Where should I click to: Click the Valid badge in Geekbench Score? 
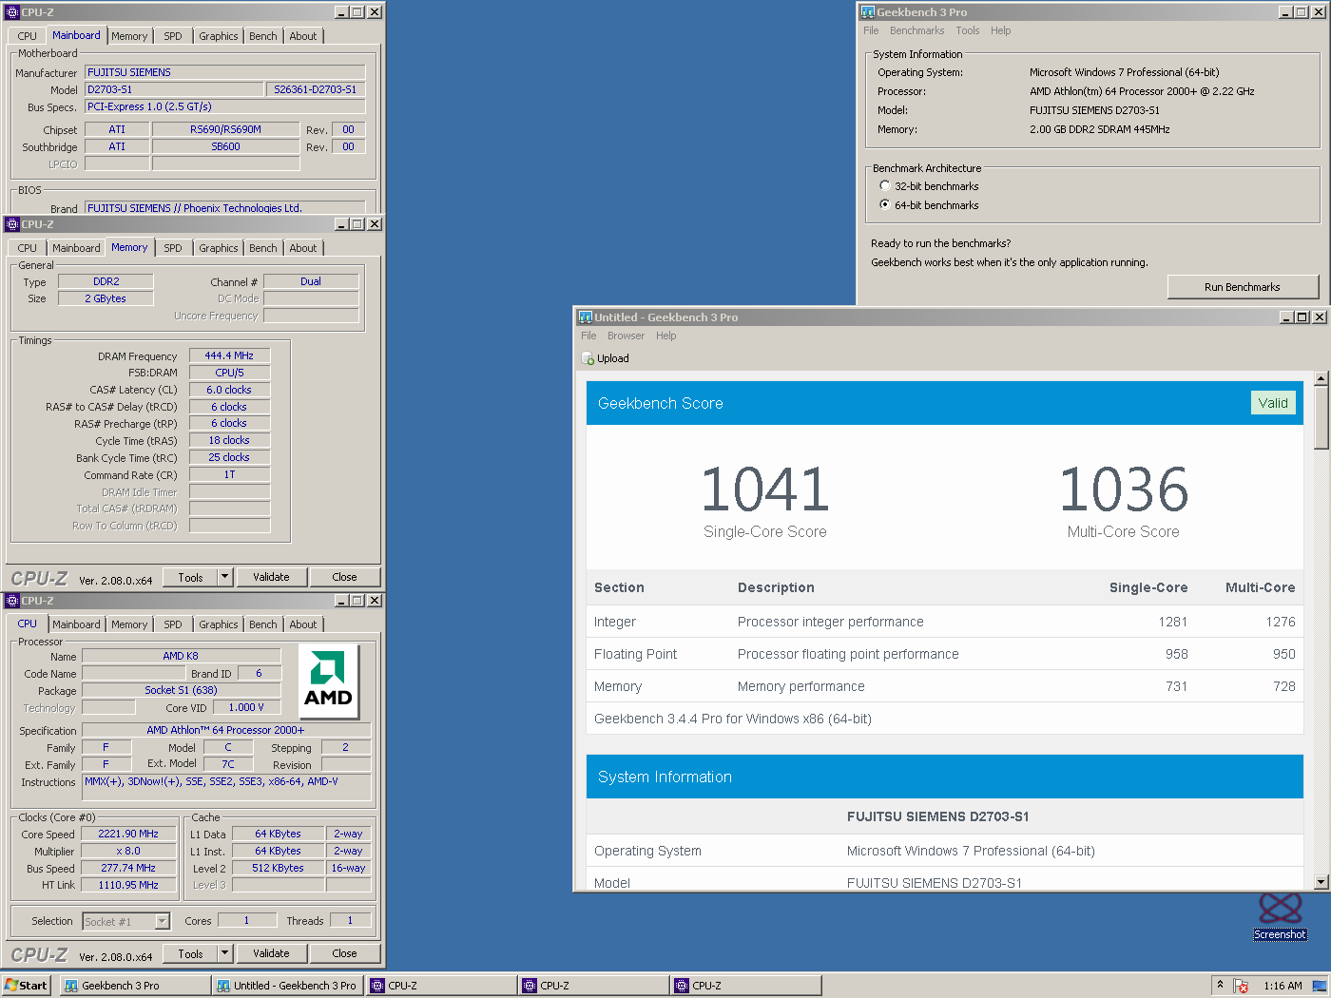[x=1273, y=403]
